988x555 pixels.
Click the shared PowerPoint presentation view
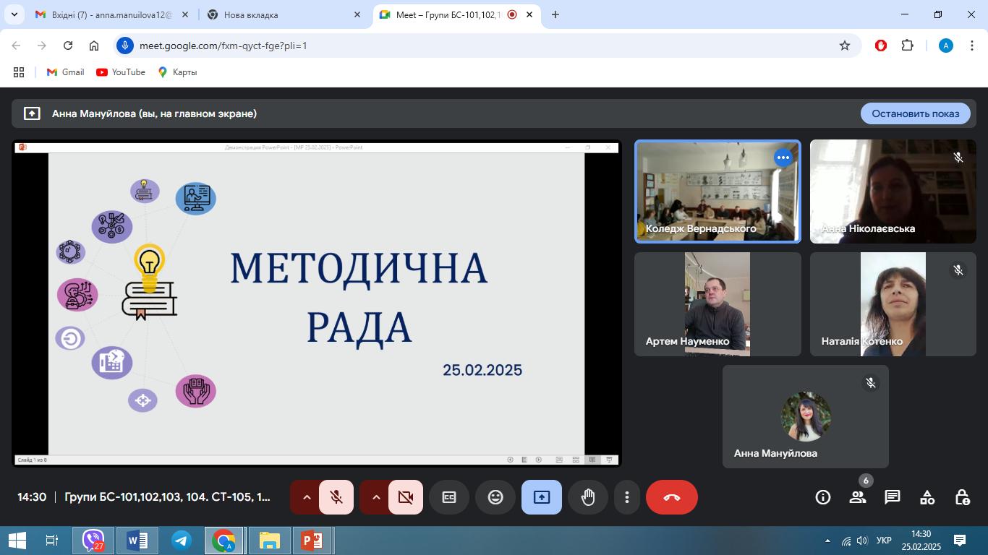point(317,304)
